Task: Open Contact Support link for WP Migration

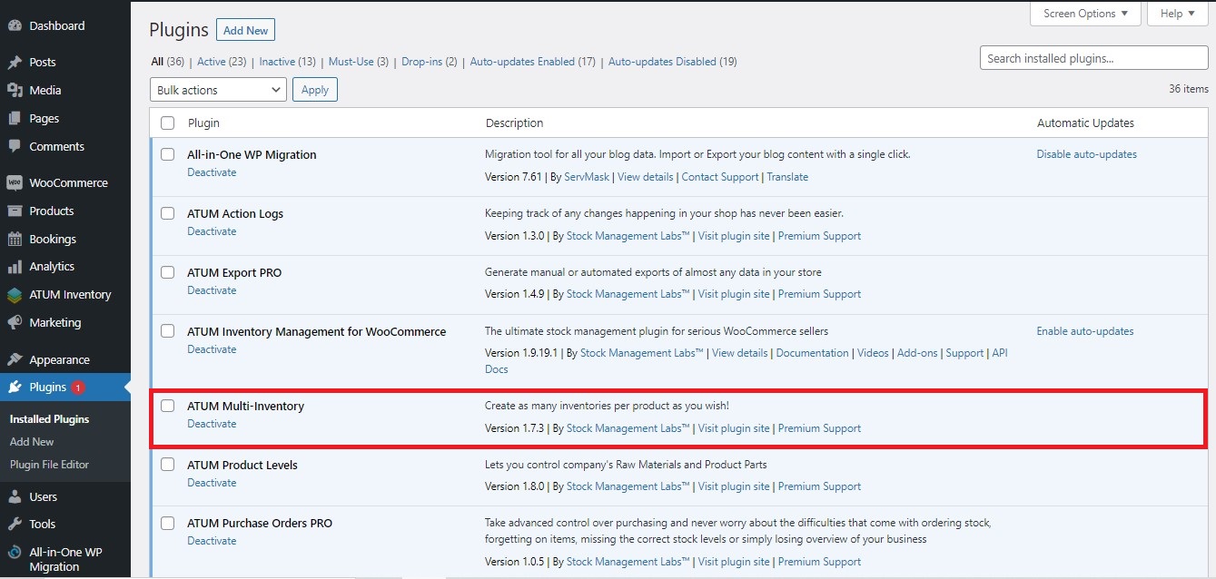Action: tap(720, 177)
